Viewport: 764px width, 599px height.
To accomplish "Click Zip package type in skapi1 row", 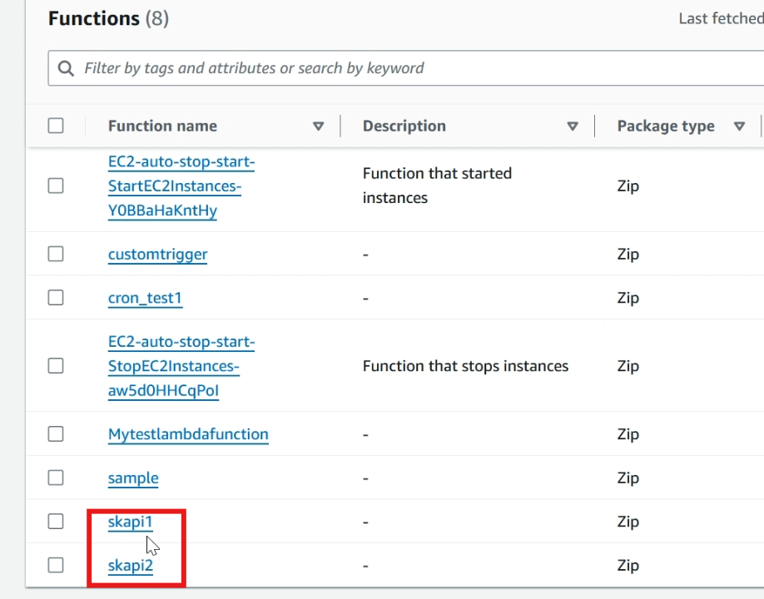I will (x=628, y=522).
